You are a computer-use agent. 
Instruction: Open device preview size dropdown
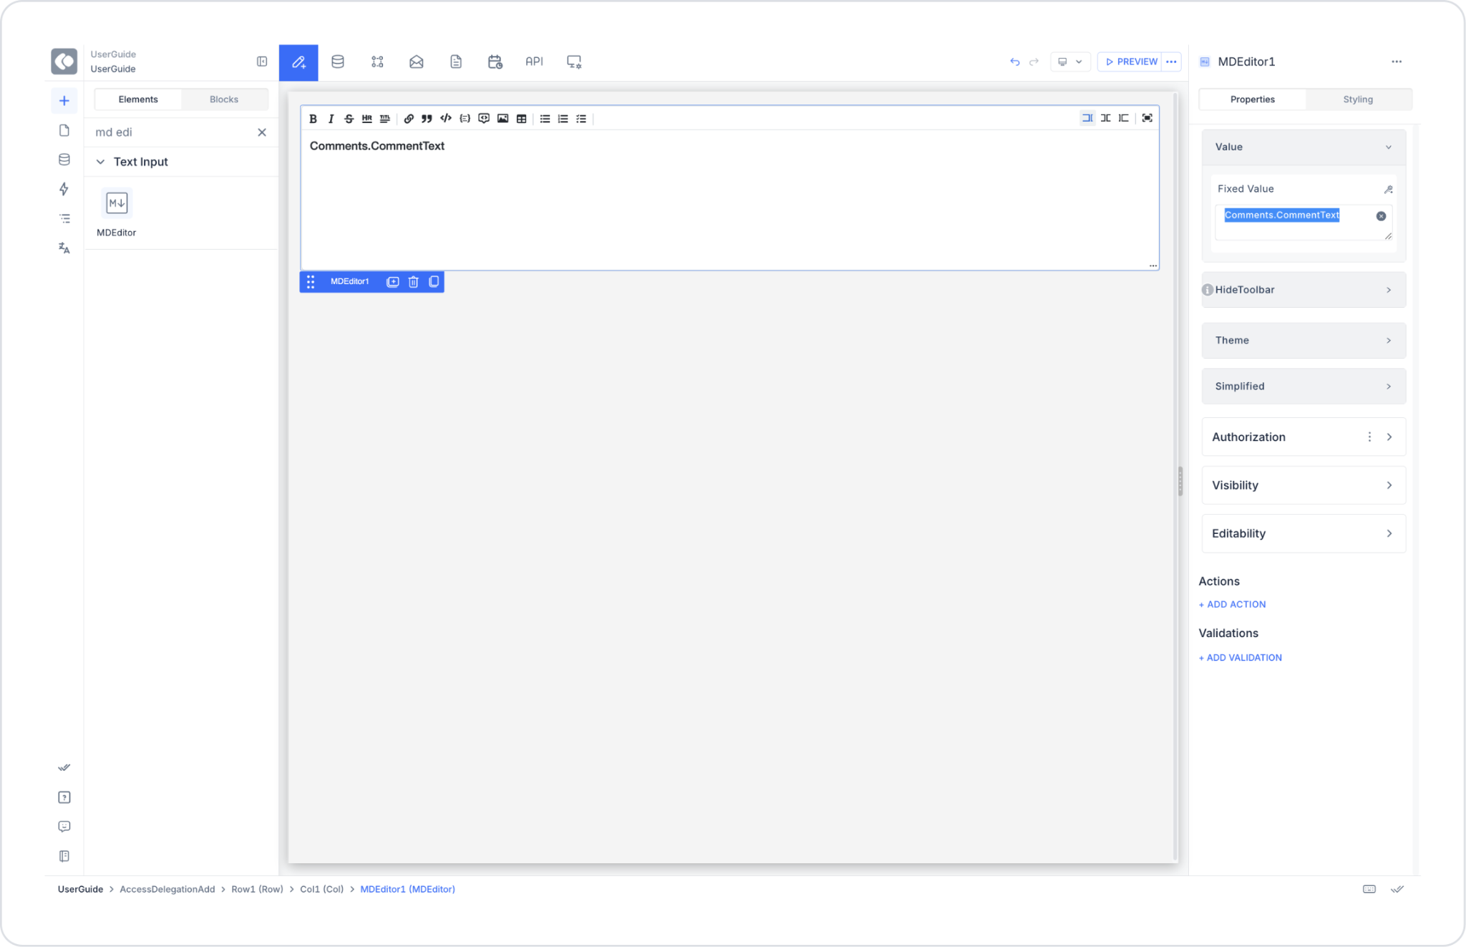(1070, 62)
